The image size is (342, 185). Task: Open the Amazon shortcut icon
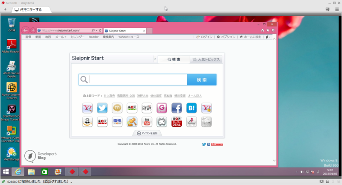(88, 122)
